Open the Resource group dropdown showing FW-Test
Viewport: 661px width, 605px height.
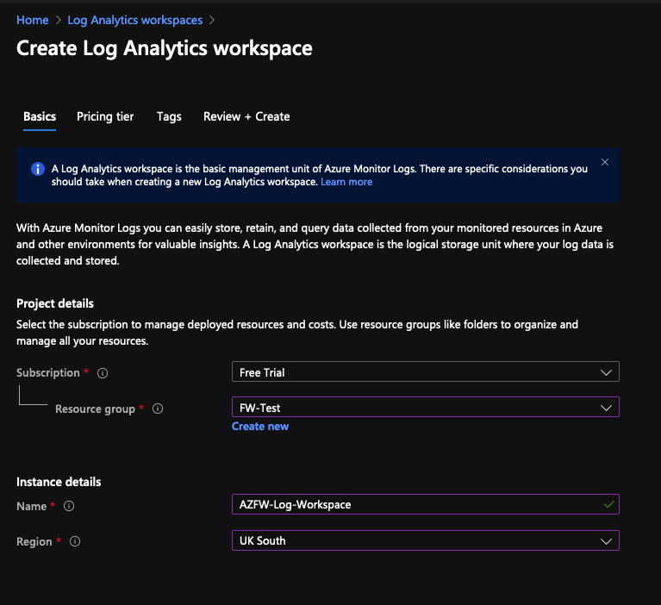426,408
